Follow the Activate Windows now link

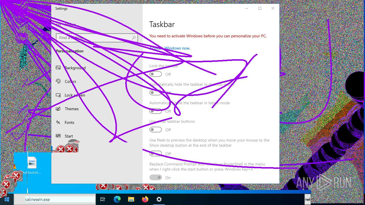tap(170, 48)
